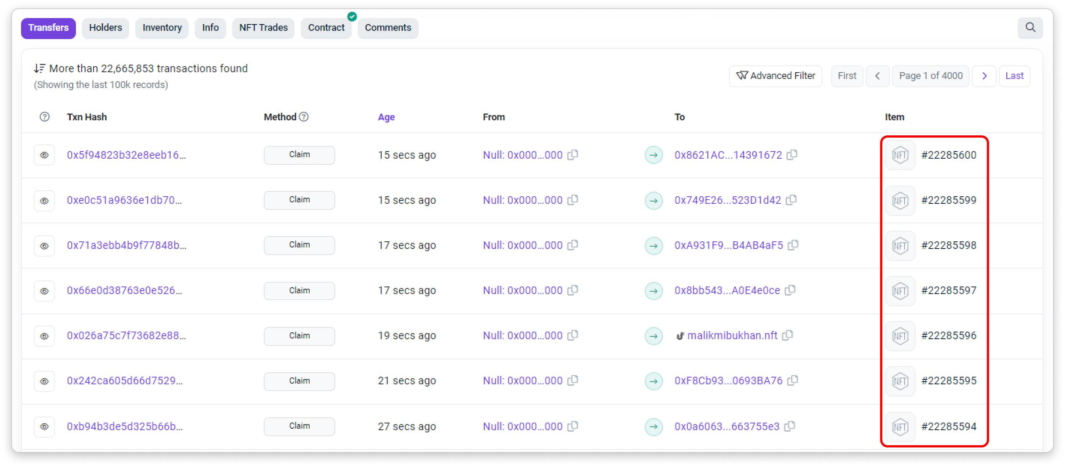Show quick view for 0xb94b3de5d325b66b
Viewport: 1065px width, 467px height.
[44, 426]
